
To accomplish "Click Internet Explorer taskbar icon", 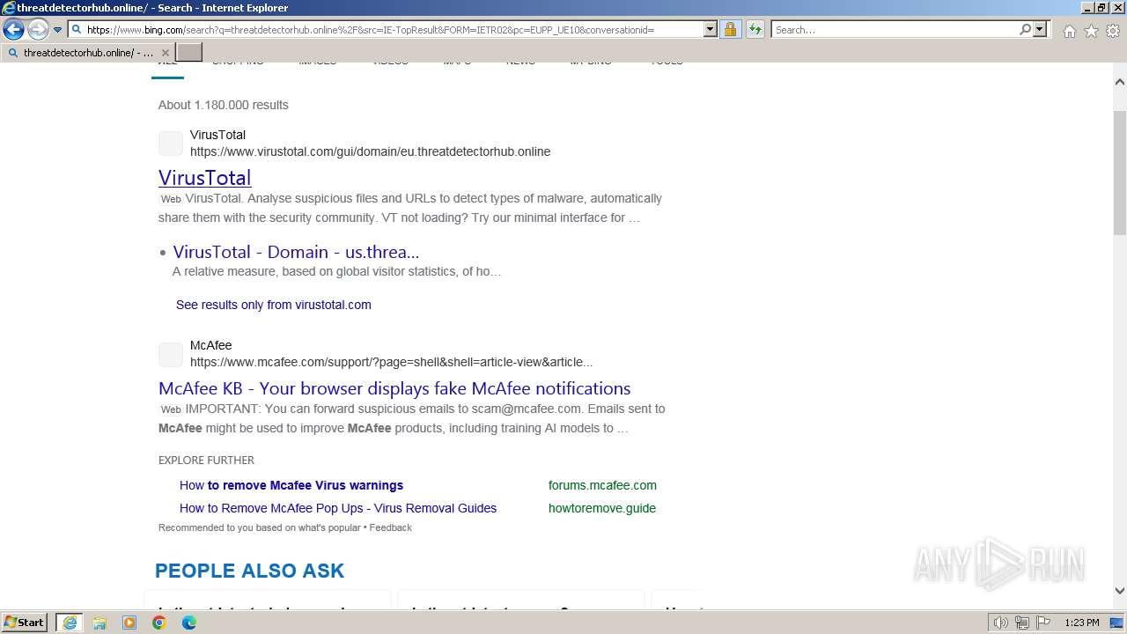I will pyautogui.click(x=70, y=623).
